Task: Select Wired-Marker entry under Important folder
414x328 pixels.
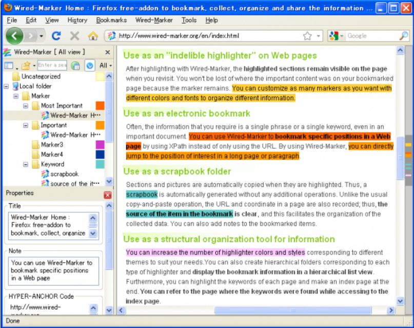Action: 71,135
